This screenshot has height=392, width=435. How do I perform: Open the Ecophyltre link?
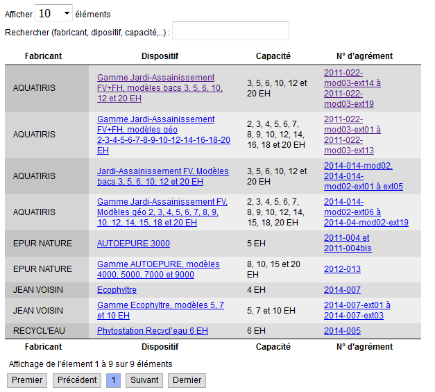[117, 290]
